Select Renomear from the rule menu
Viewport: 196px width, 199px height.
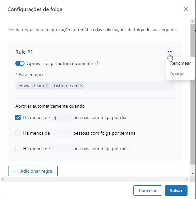[x=180, y=63]
